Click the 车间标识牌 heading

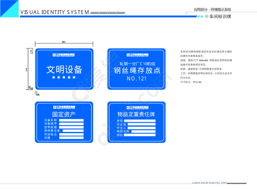point(220,16)
